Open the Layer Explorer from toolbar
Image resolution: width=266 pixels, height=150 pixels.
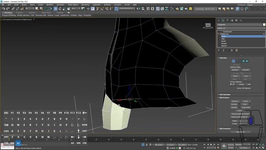153,9
